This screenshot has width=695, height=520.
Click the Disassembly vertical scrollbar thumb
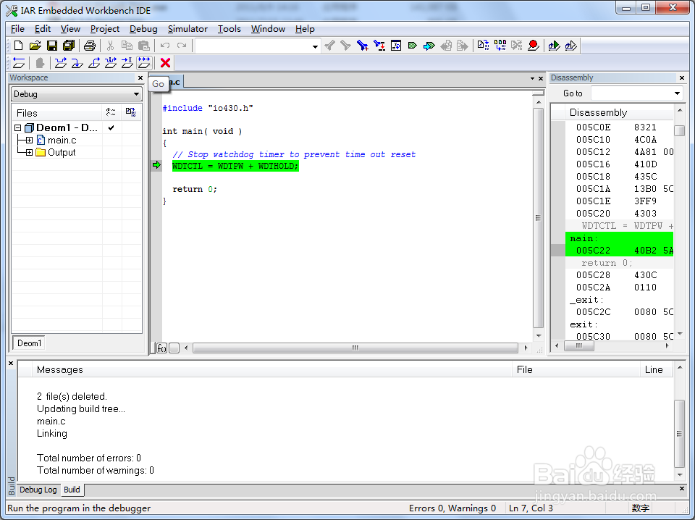tap(680, 130)
